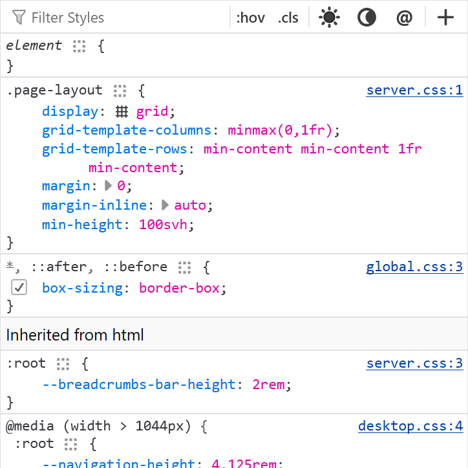Edit the grid value of display
468x468 pixels.
tap(152, 111)
